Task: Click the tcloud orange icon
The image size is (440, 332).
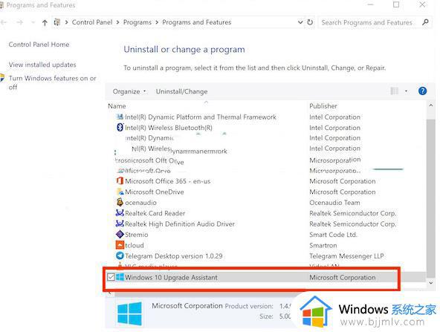Action: (120, 245)
